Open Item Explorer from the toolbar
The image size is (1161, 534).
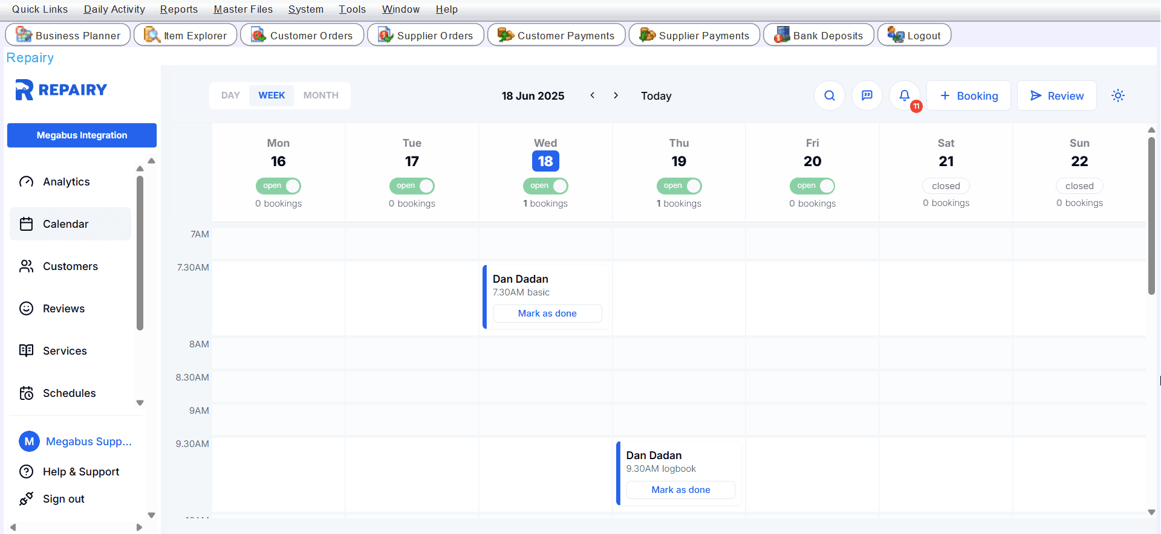[x=185, y=35]
